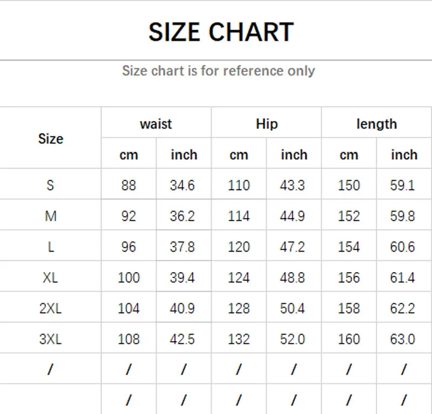Select the 'Size chart is for reference only' note

click(x=219, y=71)
